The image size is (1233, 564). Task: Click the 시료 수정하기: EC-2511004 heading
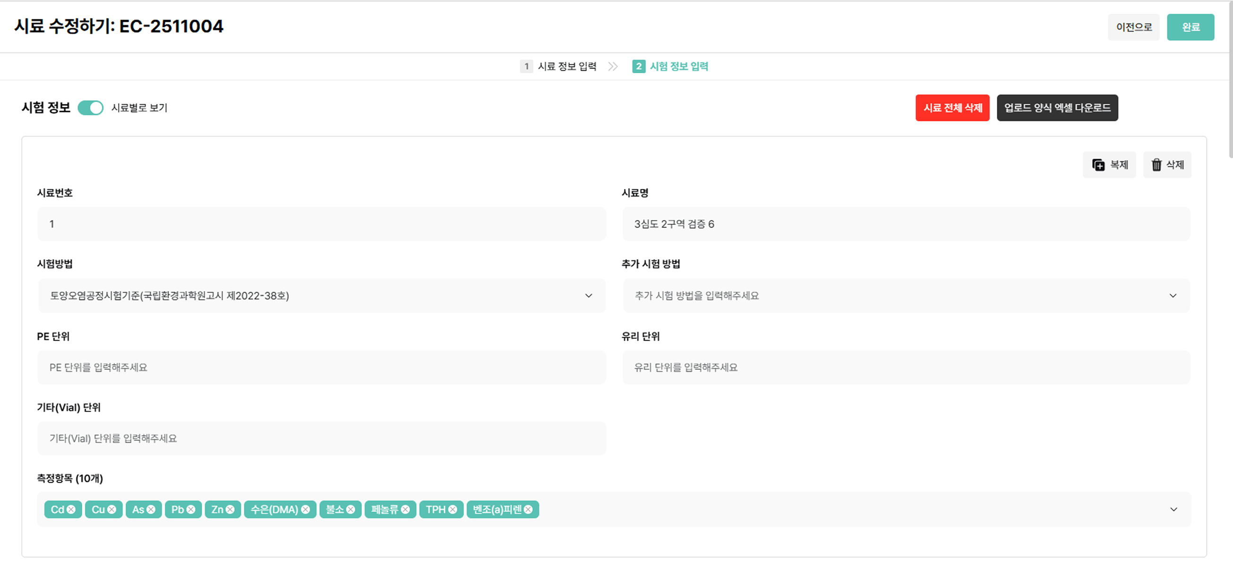119,26
